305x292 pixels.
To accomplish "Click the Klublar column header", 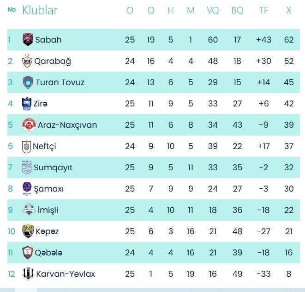I will click(40, 10).
